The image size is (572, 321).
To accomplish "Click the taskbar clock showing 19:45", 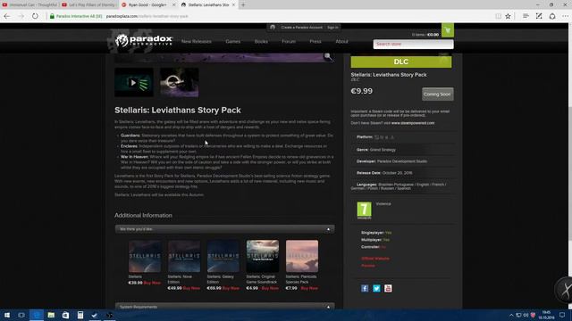I will tap(546, 315).
